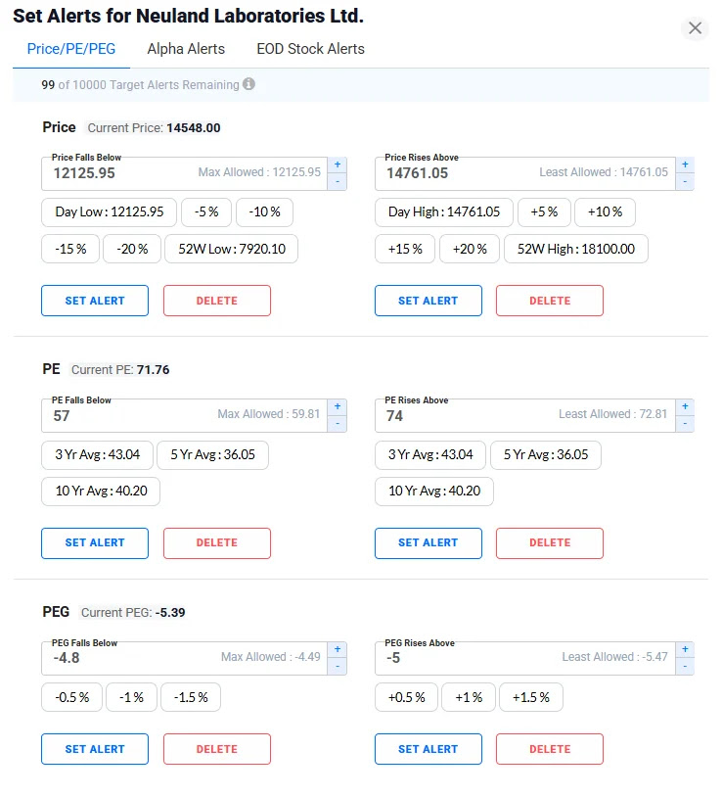Screen dimensions: 722x797
Task: Select the Price/PE/PEG tab
Action: tap(71, 49)
